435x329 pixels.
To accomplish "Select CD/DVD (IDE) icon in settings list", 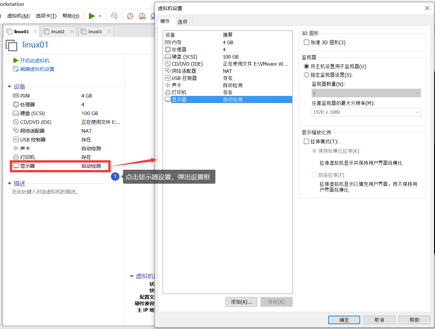I will tap(168, 64).
